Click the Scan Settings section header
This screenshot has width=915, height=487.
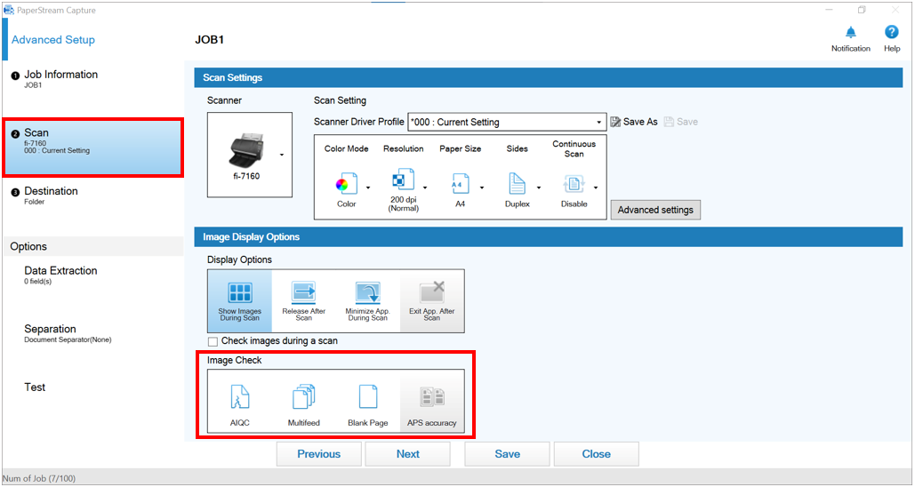point(549,77)
